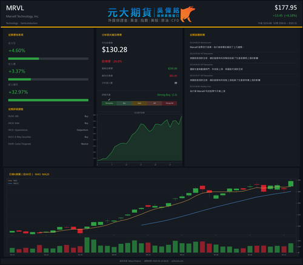Image resolution: width=303 pixels, height=265 pixels.
Task: Click the progress bar under +4.60%
Action: click(x=48, y=59)
